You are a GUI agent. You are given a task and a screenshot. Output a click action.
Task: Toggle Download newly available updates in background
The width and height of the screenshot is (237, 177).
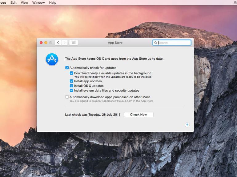tap(71, 73)
